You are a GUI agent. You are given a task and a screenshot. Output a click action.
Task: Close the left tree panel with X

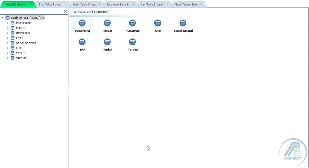(65, 11)
